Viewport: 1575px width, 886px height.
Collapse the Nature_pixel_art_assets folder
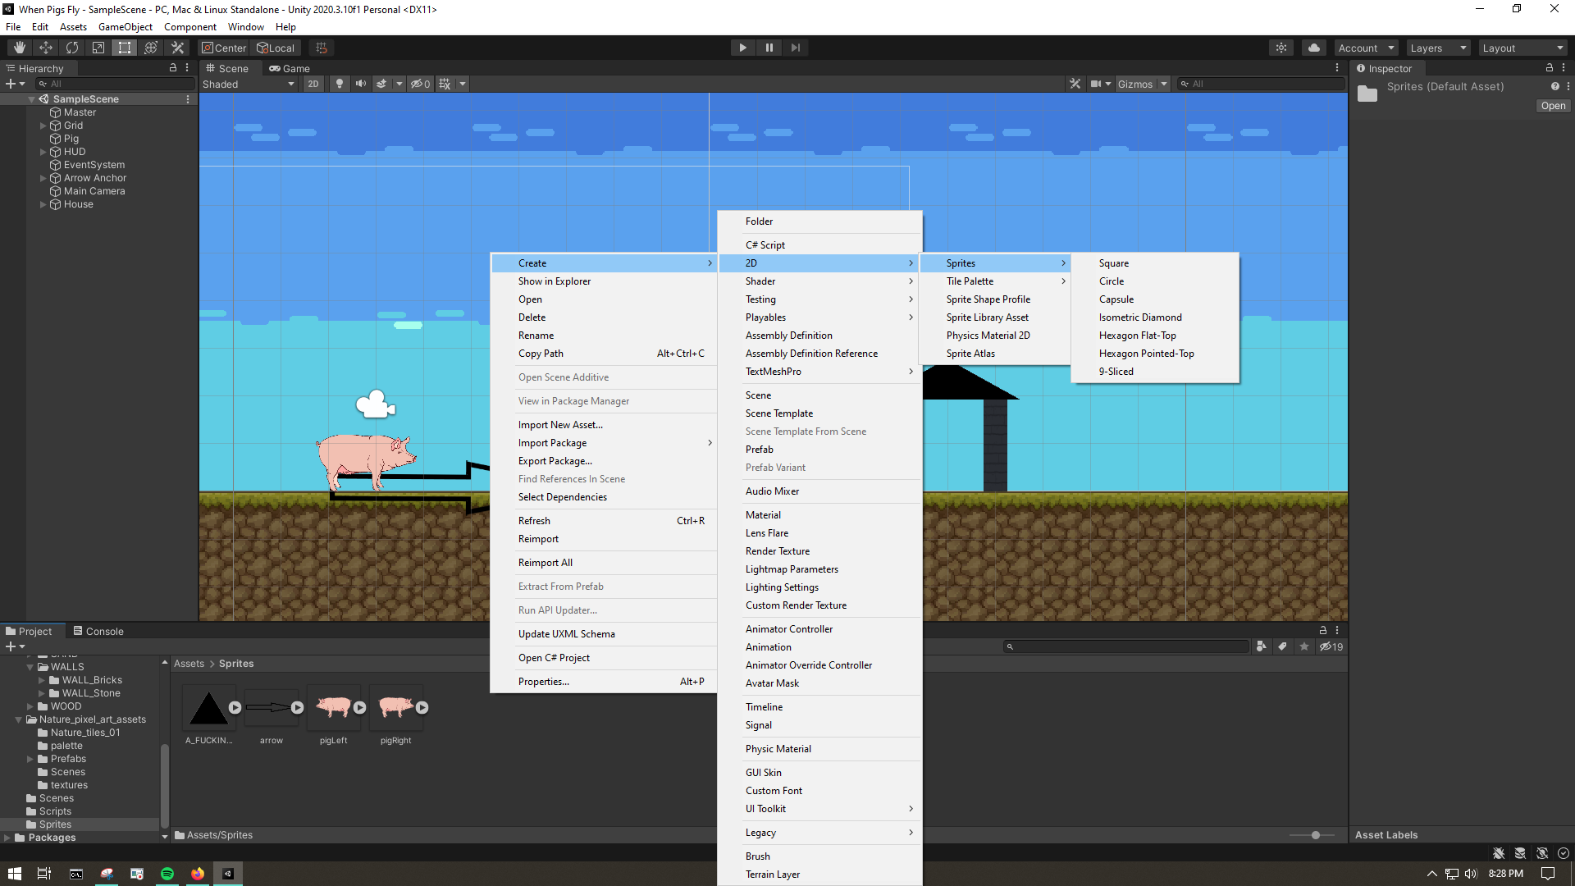click(19, 719)
